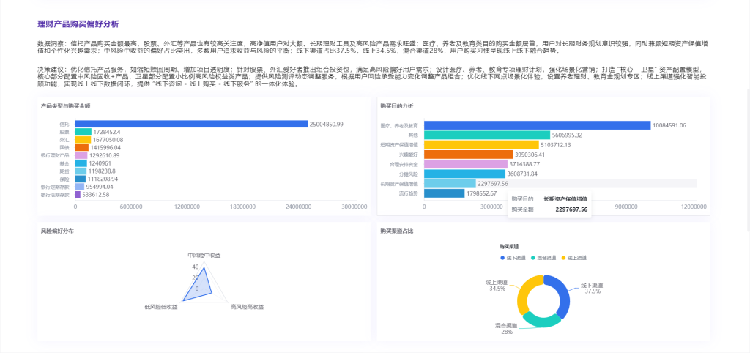Click the value 1798552.67
The image size is (750, 353).
(481, 193)
